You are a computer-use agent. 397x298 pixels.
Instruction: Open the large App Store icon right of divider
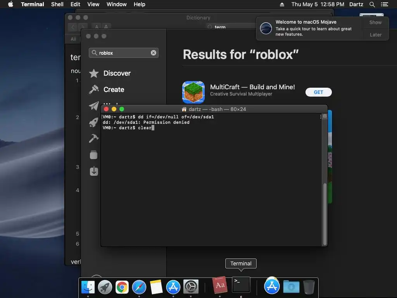272,286
